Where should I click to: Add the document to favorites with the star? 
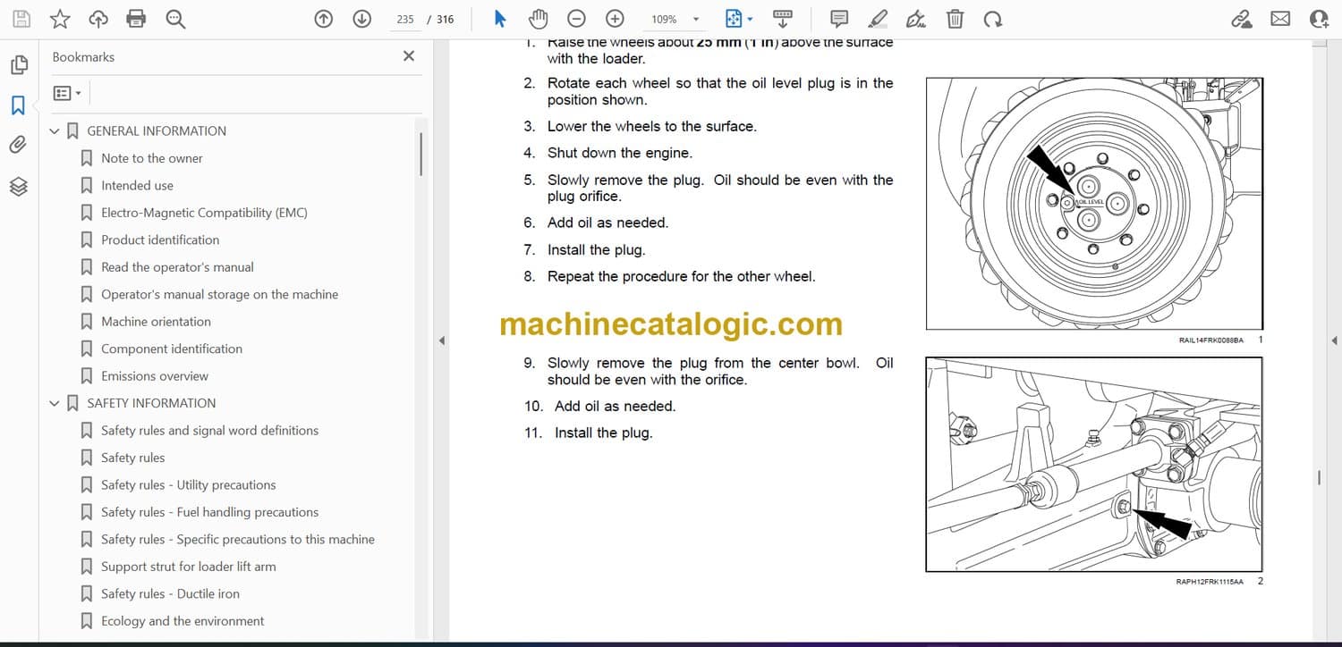pos(60,19)
